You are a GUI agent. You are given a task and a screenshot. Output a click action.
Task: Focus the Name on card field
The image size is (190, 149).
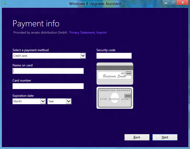[x=48, y=71]
